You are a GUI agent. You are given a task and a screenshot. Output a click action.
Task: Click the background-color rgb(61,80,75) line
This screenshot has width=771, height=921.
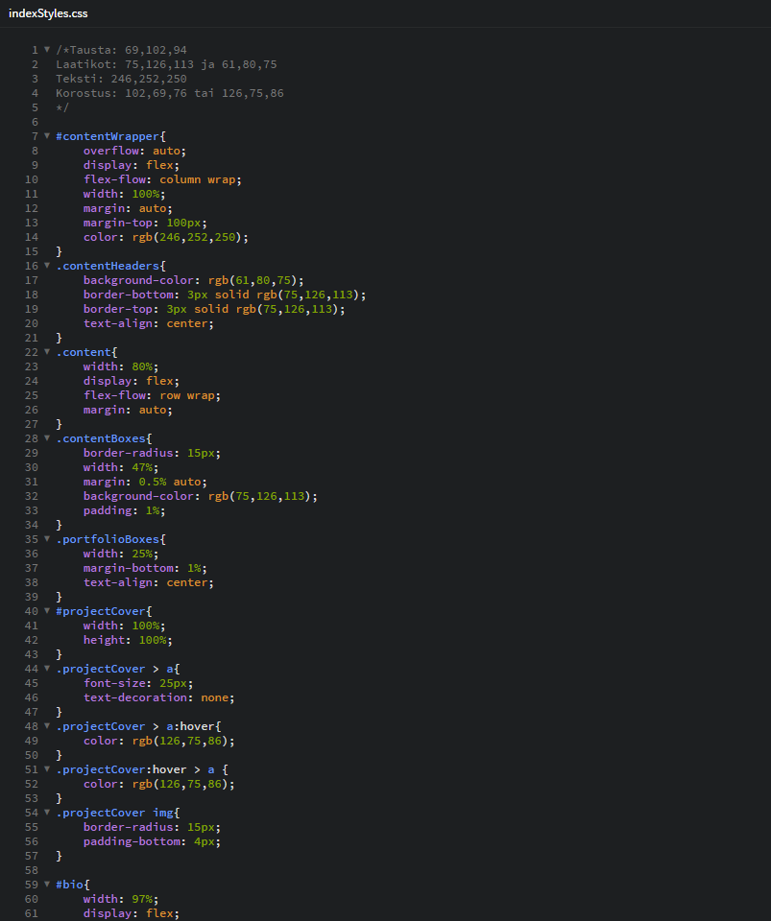pos(193,281)
